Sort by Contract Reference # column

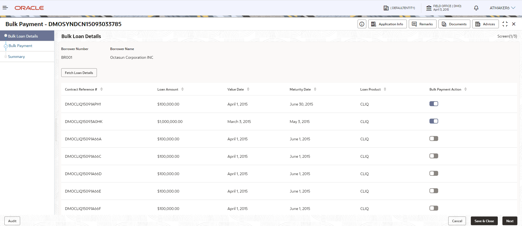[x=102, y=89]
